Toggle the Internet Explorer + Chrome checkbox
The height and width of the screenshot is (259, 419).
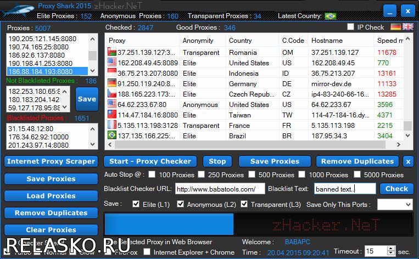coord(147,252)
